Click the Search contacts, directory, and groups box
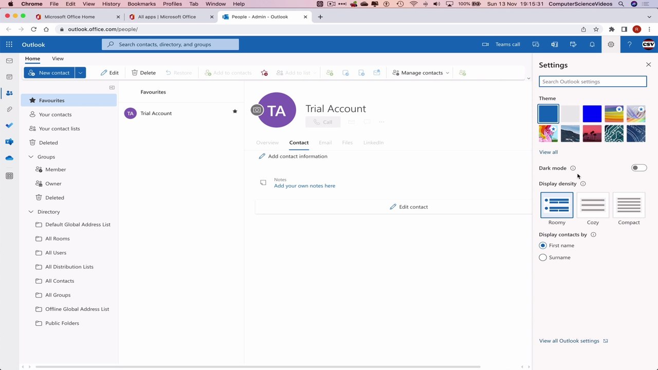This screenshot has width=658, height=370. tap(170, 45)
